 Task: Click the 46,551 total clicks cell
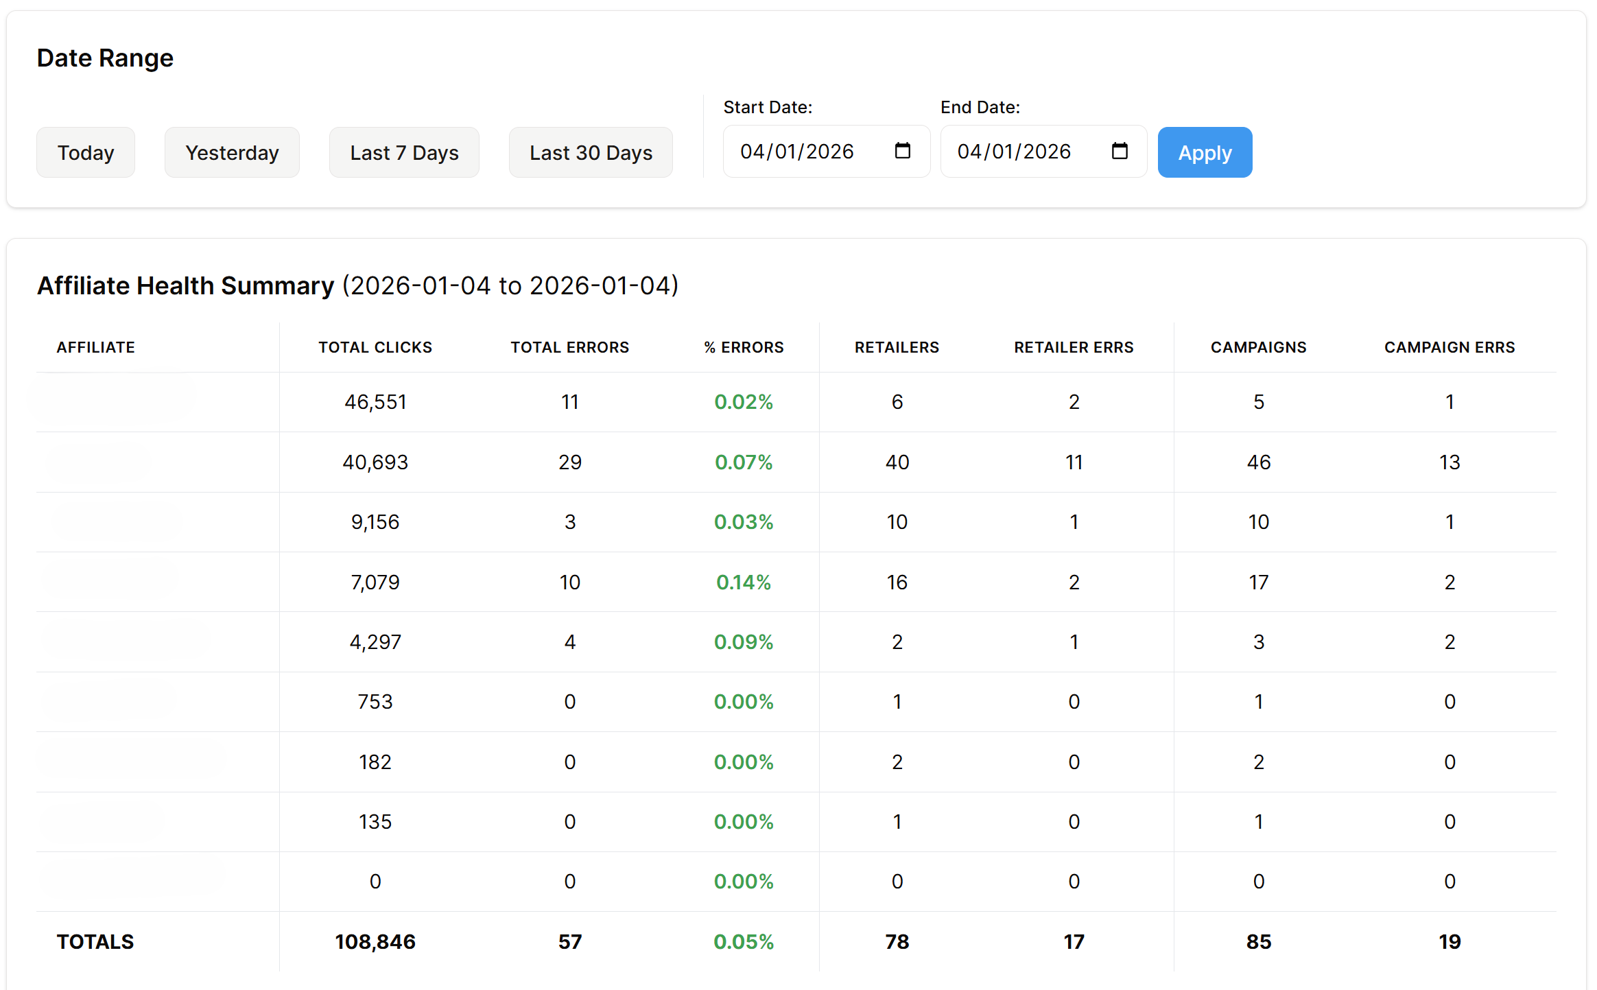click(x=375, y=402)
